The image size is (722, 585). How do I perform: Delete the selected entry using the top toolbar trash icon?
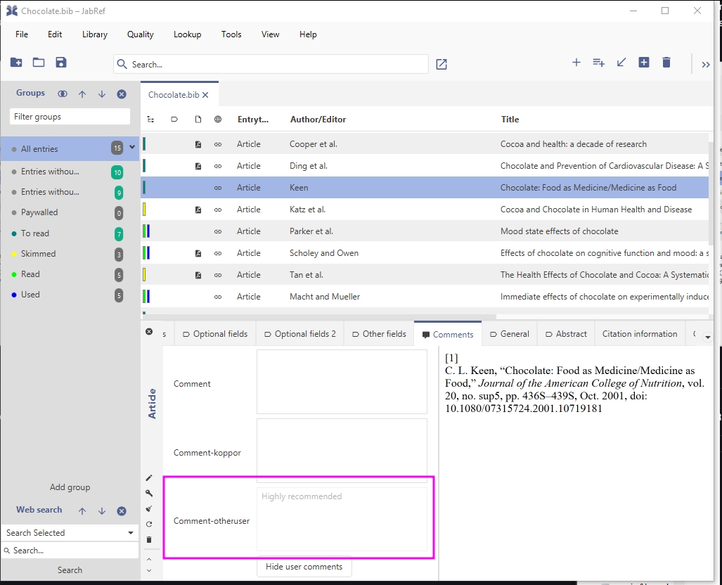(x=666, y=63)
